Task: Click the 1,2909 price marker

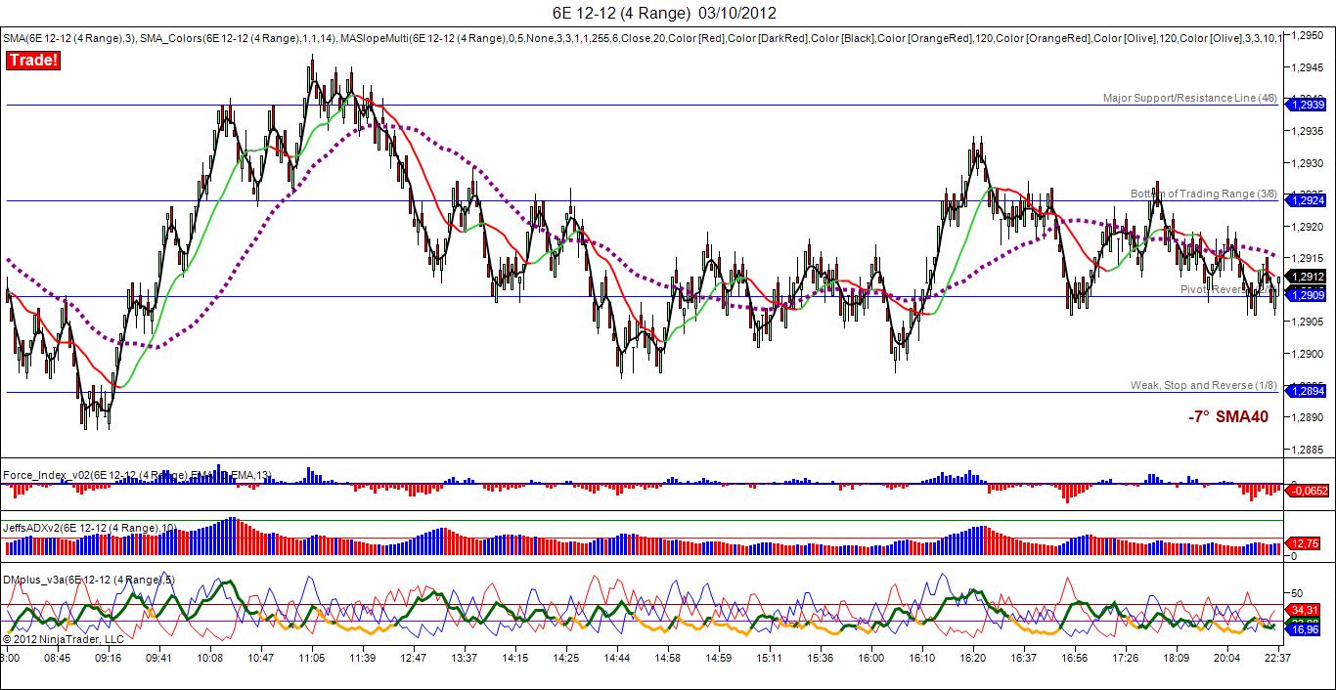Action: 1308,294
